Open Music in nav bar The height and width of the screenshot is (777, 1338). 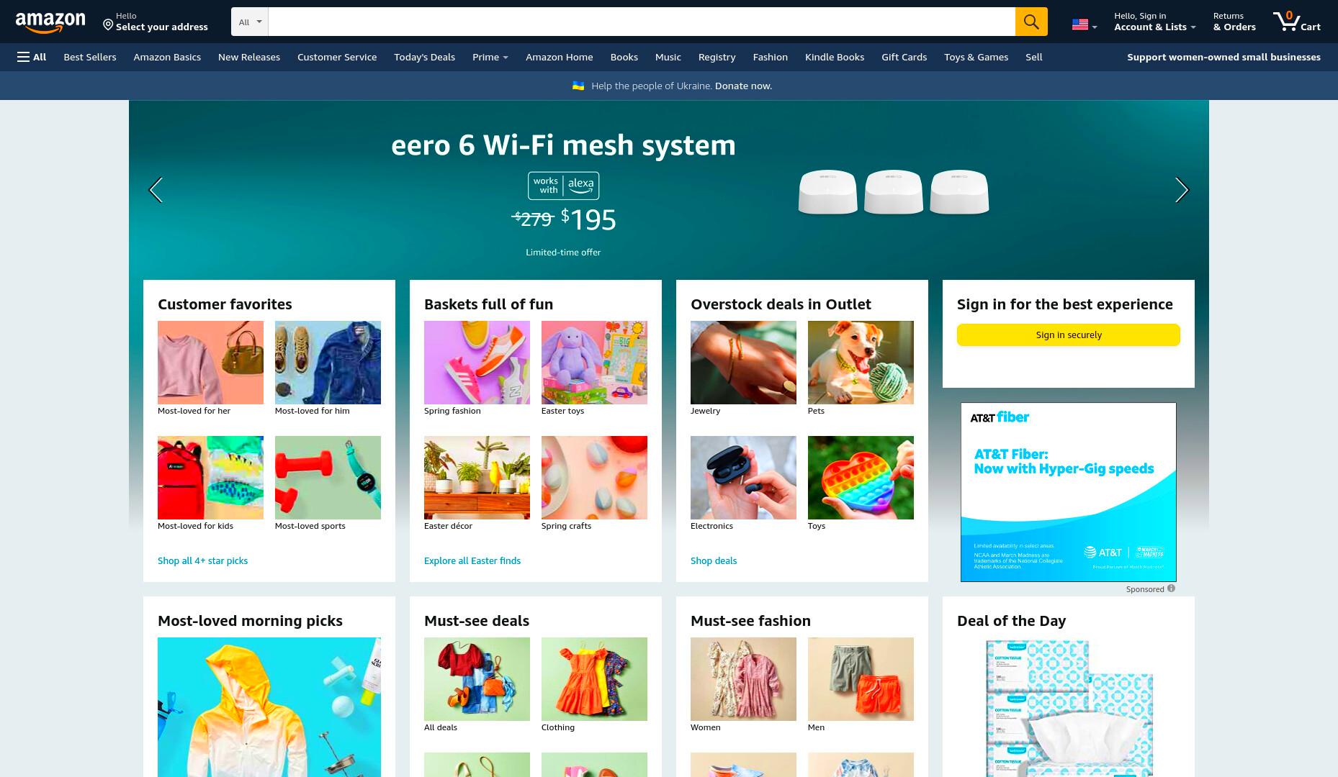668,57
